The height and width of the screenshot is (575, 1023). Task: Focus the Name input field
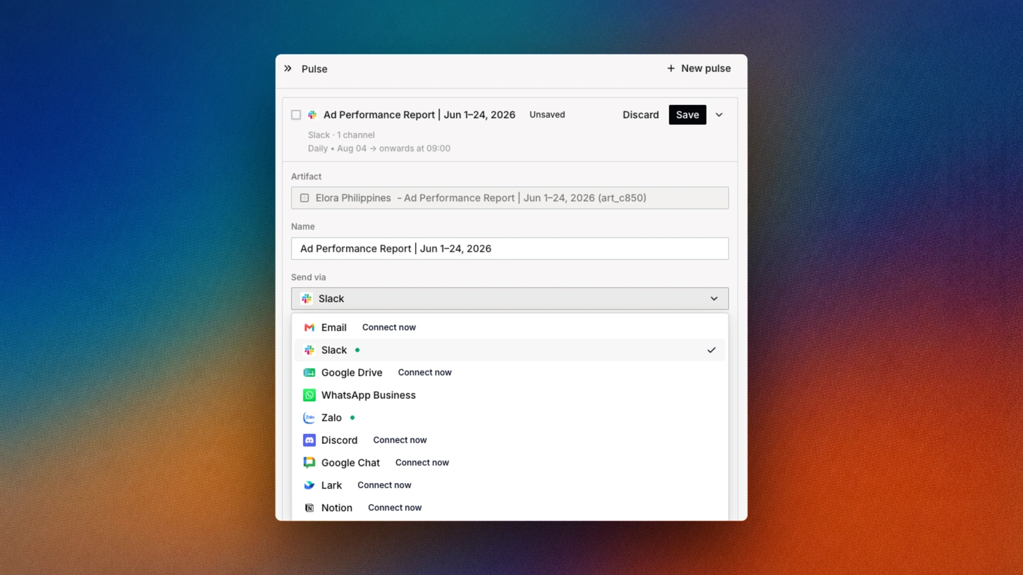click(510, 249)
